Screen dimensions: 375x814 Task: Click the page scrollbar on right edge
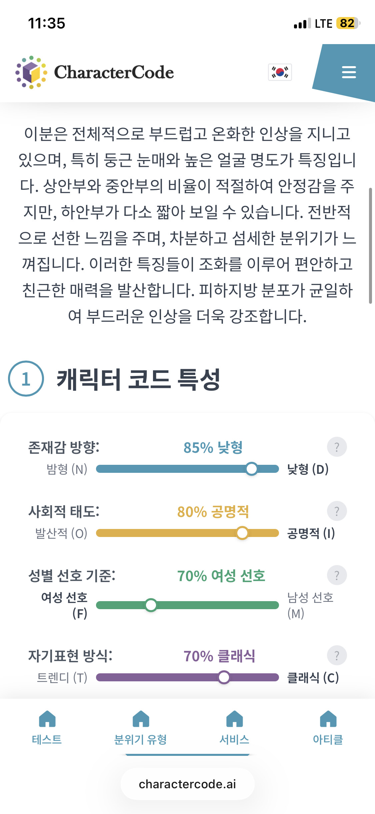point(370,246)
